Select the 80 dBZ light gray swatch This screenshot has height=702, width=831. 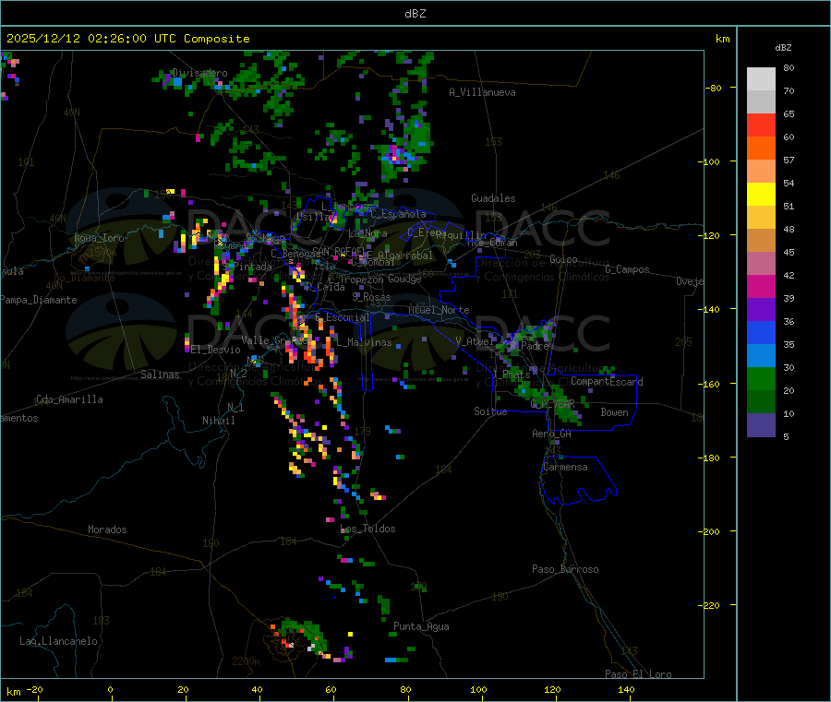tap(761, 79)
